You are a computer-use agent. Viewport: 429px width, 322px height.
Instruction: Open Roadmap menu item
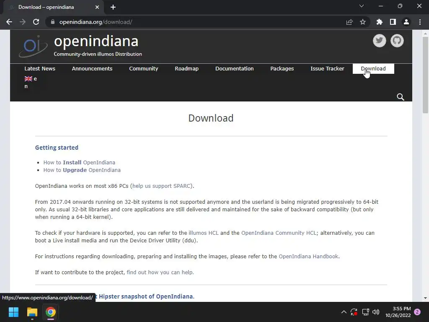pyautogui.click(x=186, y=68)
